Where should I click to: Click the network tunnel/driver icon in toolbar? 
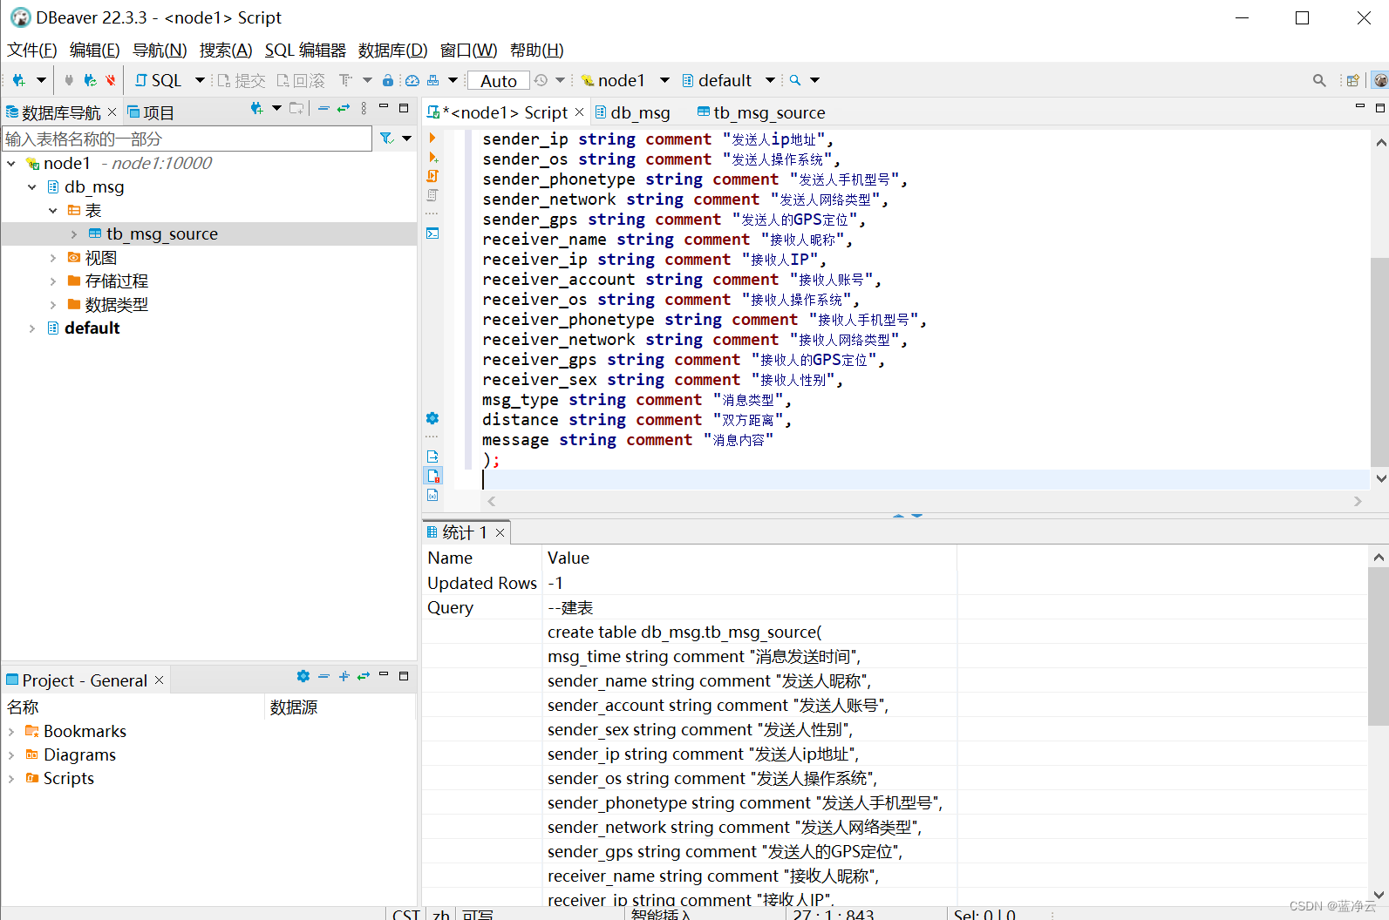click(433, 80)
